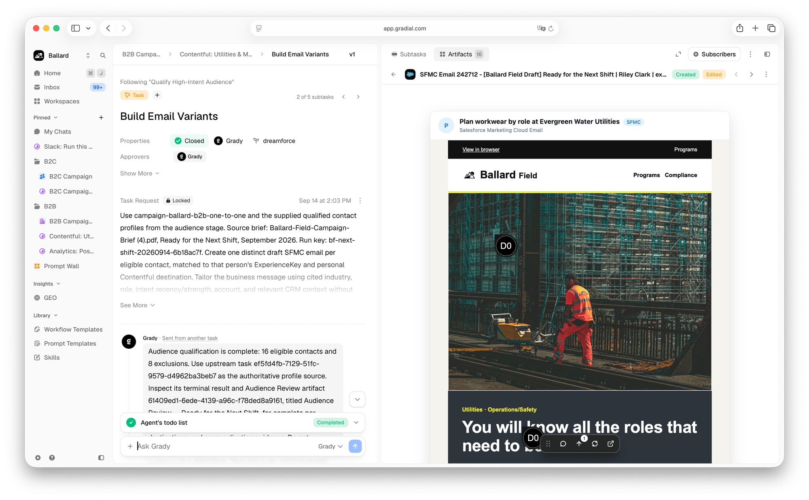Open Inbox in sidebar
809x500 pixels.
click(x=69, y=87)
